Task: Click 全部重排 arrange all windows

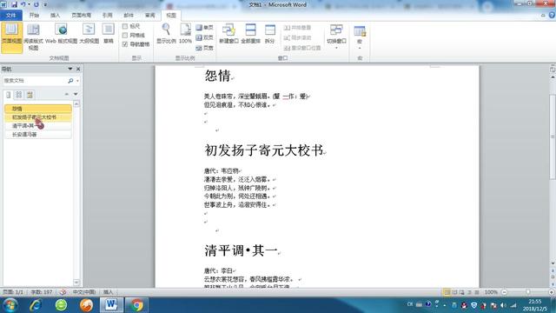Action: click(251, 34)
